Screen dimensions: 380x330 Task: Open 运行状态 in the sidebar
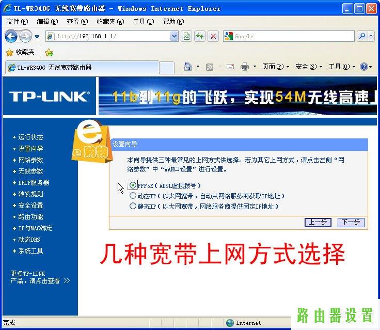tap(30, 137)
